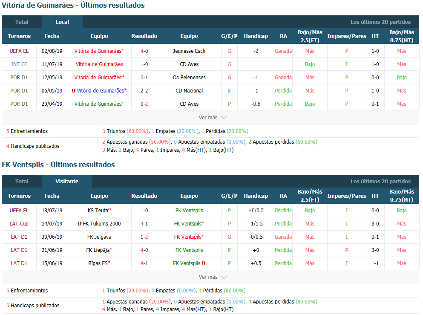This screenshot has width=423, height=315.
Task: Click Perdida in the CD Nacional row
Action: click(283, 91)
